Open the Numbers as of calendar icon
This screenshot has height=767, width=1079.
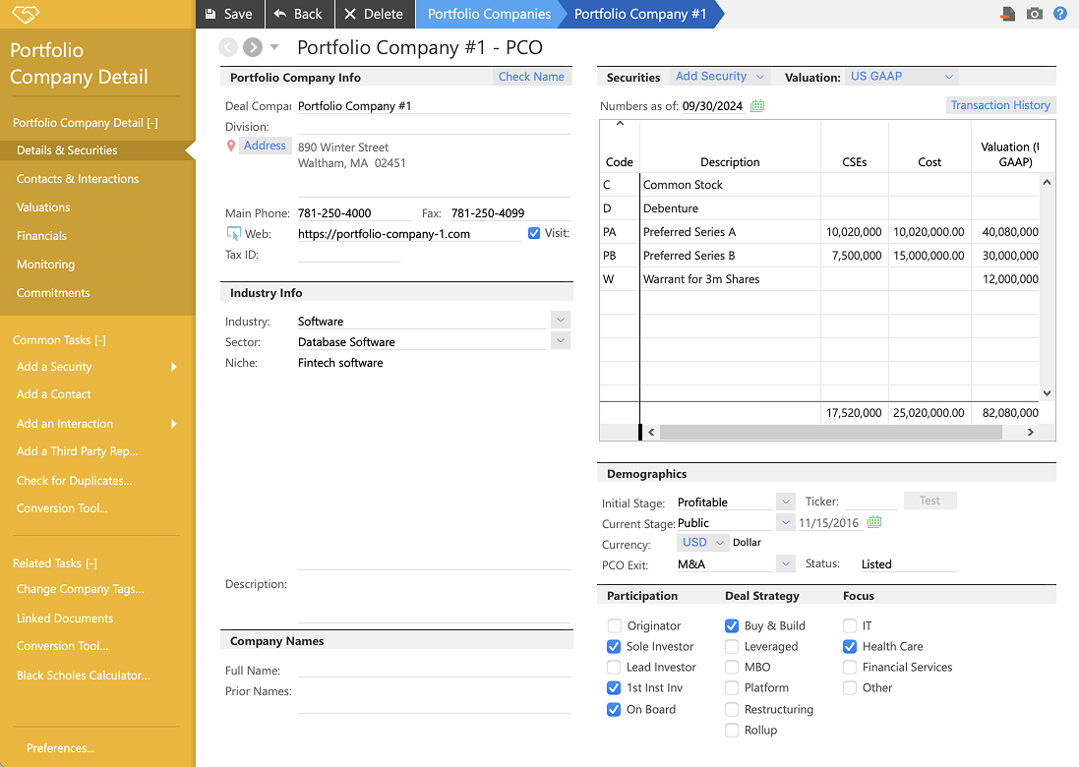point(757,106)
